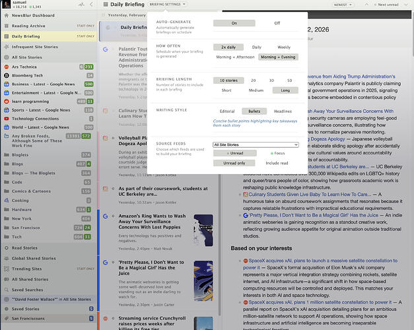414x330 pixels.
Task: Open the San Francisco folder
Action: [x=49, y=228]
